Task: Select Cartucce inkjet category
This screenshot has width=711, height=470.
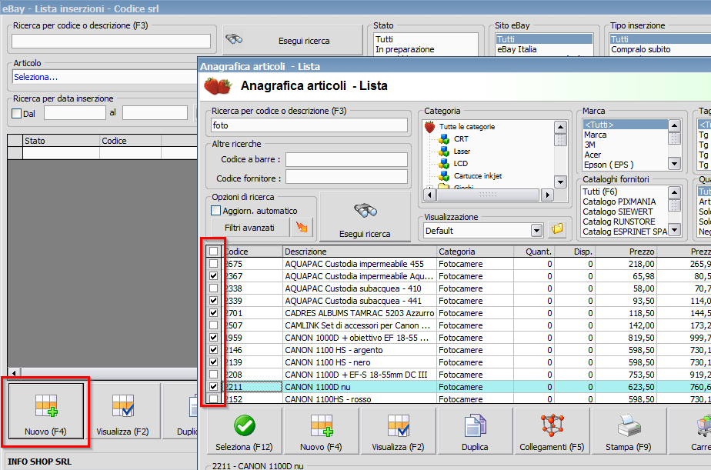Action: coord(478,176)
